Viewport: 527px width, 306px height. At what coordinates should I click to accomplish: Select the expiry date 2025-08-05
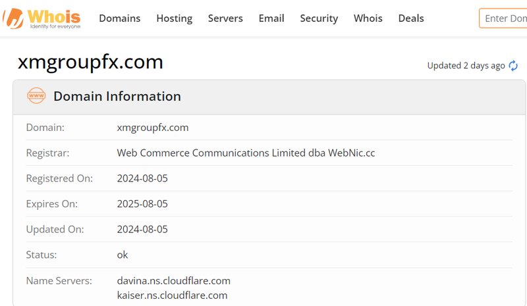tap(142, 204)
